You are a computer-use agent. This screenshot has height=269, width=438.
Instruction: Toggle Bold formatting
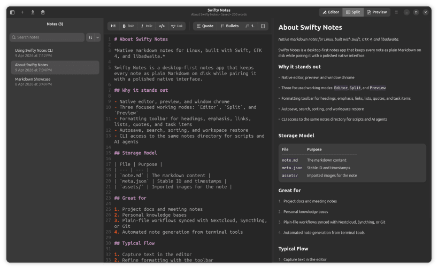[128, 26]
